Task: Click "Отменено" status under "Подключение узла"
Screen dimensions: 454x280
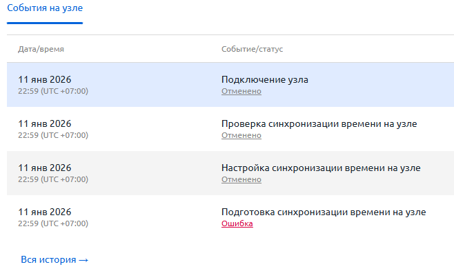Action: (241, 91)
